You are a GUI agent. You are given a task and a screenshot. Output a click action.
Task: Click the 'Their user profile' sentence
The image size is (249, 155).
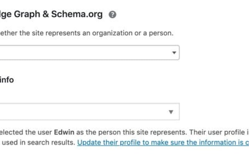coord(218,132)
